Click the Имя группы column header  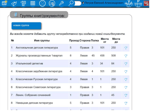[x=42, y=41]
